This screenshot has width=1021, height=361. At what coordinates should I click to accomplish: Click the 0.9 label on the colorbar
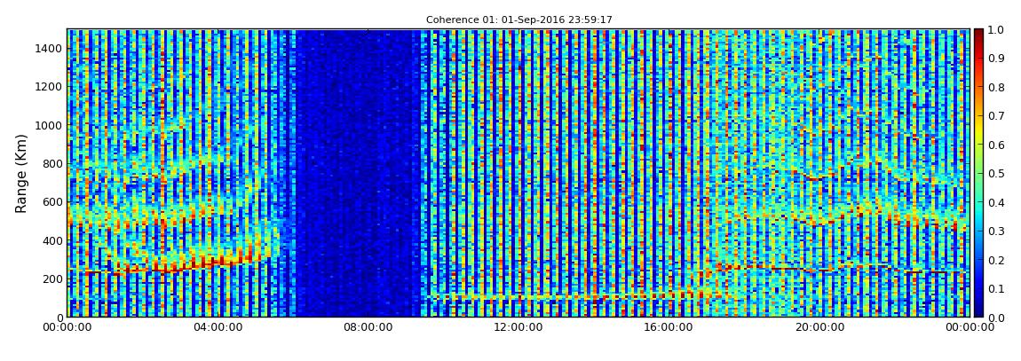[995, 59]
